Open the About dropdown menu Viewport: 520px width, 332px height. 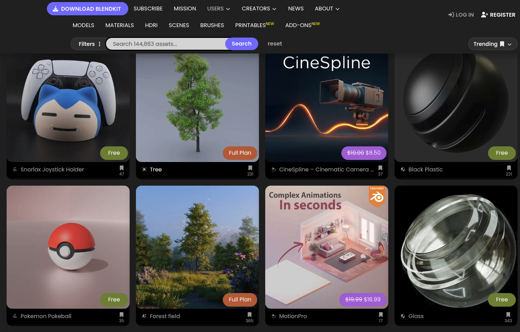click(x=327, y=9)
